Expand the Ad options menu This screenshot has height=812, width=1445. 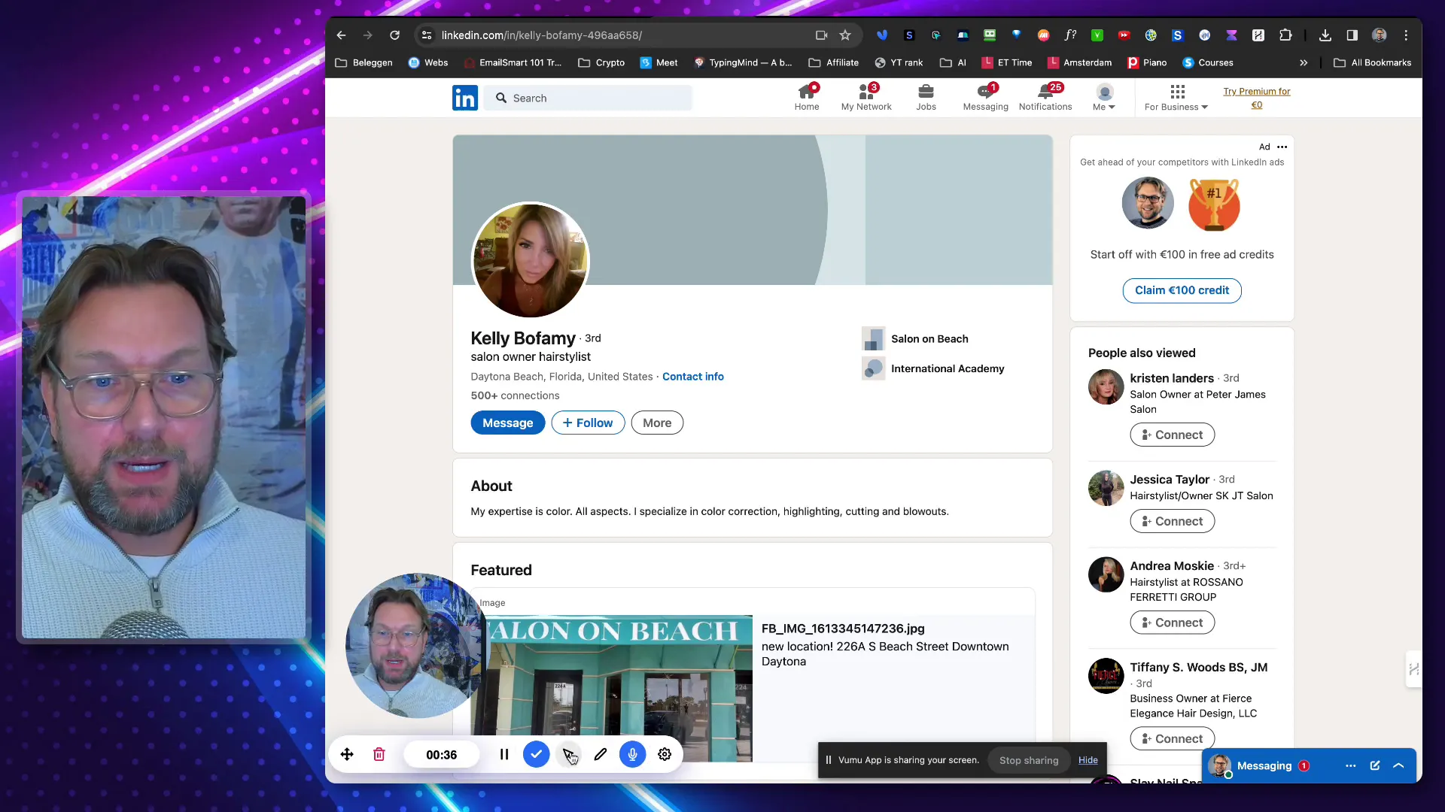pos(1282,147)
